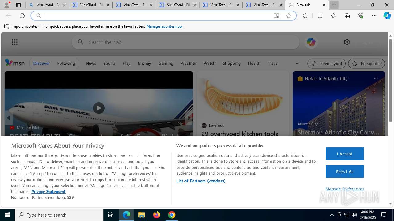Open the Privacy Statement link

pos(48,192)
